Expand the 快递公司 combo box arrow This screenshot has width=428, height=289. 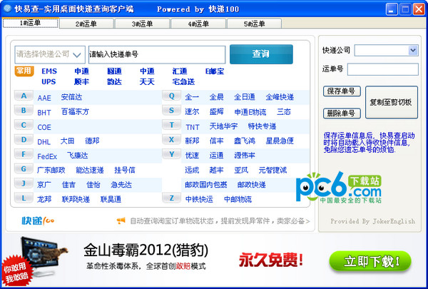tap(413, 50)
